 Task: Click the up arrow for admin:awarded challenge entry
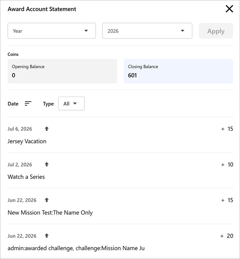pyautogui.click(x=47, y=236)
